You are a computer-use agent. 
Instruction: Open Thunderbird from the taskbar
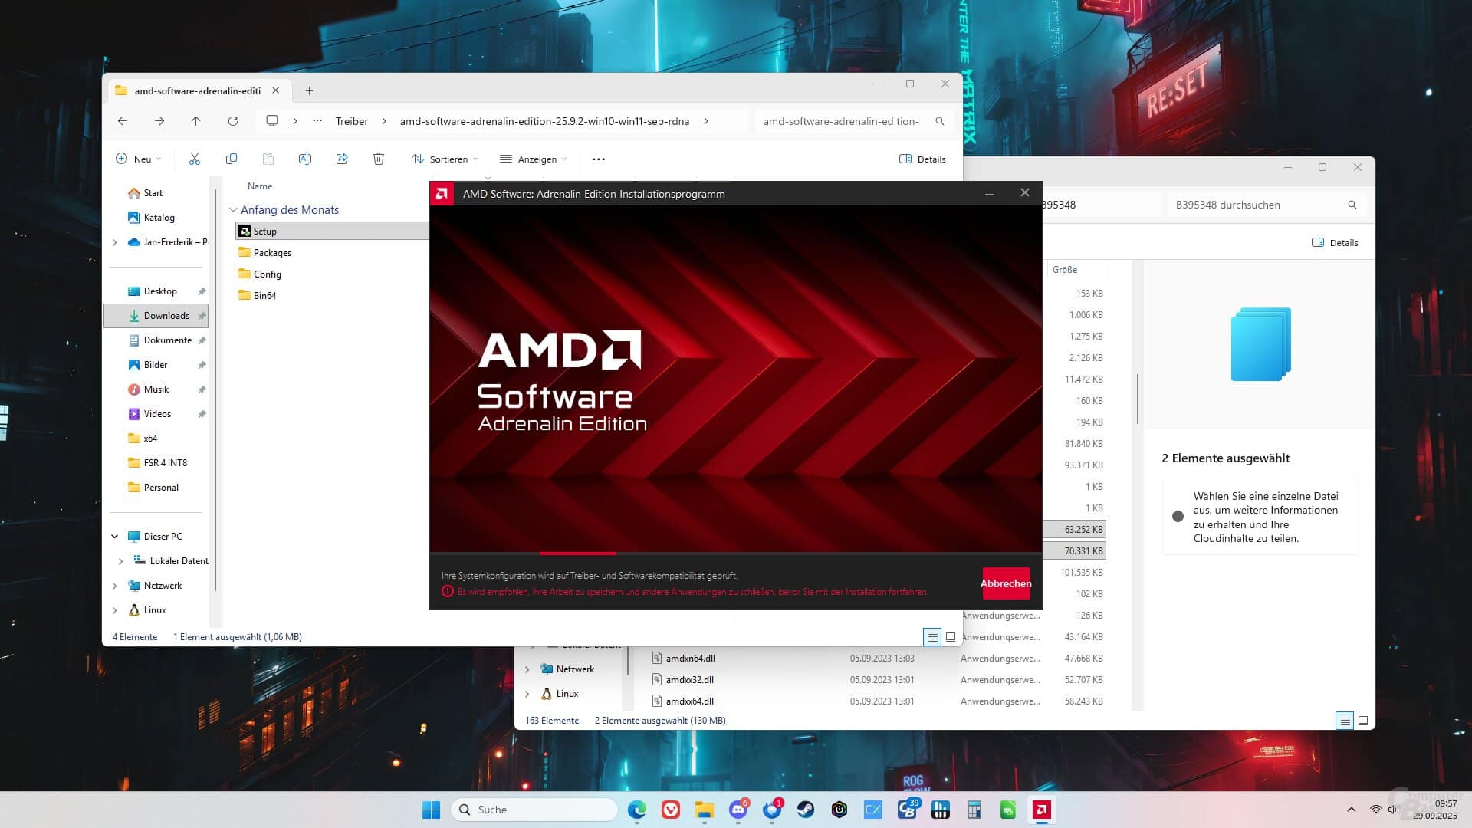pyautogui.click(x=773, y=810)
